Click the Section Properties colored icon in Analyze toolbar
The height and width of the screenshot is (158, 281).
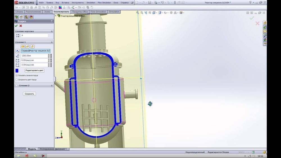[x=60, y=8]
